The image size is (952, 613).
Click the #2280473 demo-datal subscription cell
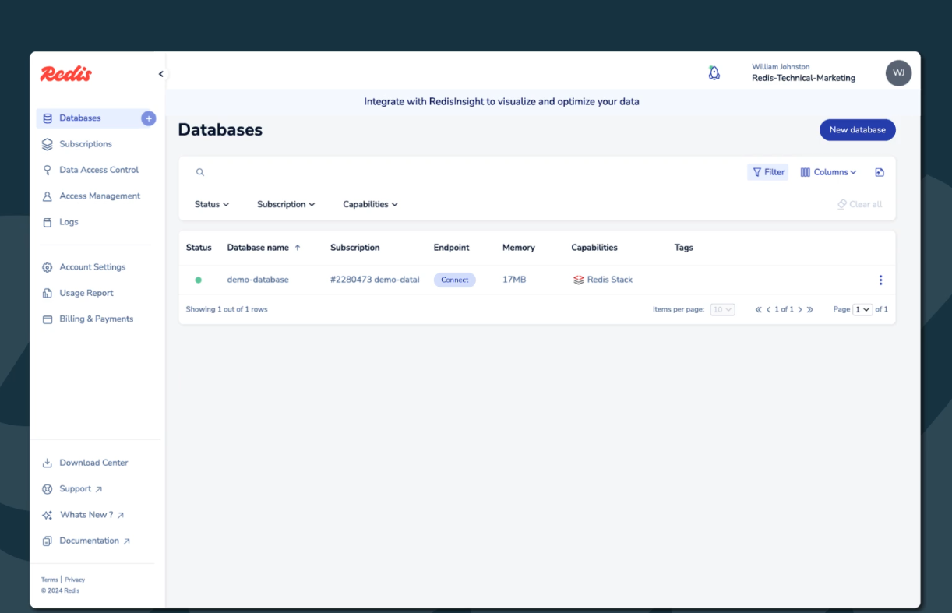point(375,280)
